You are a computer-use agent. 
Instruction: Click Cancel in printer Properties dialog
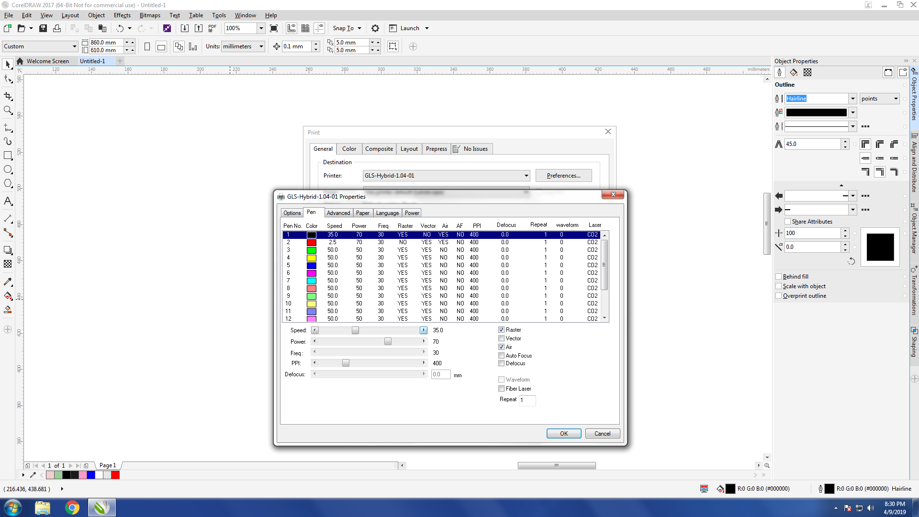click(603, 434)
